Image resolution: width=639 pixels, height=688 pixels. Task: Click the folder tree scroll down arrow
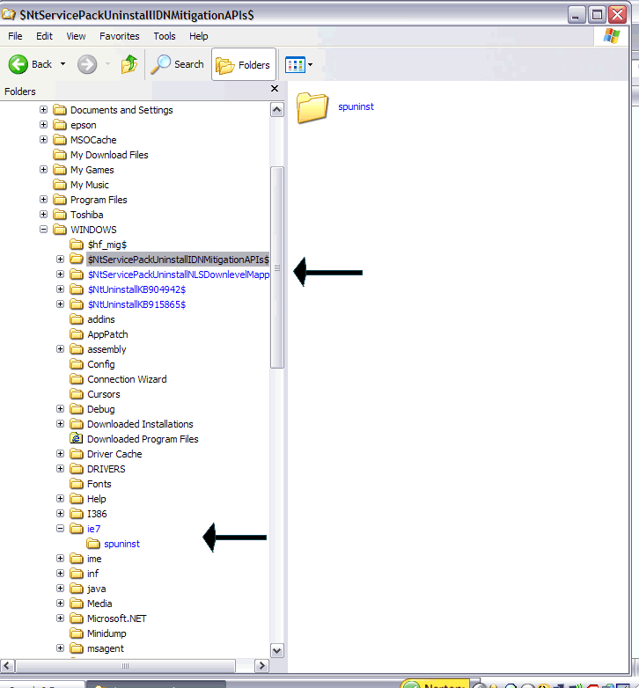277,651
